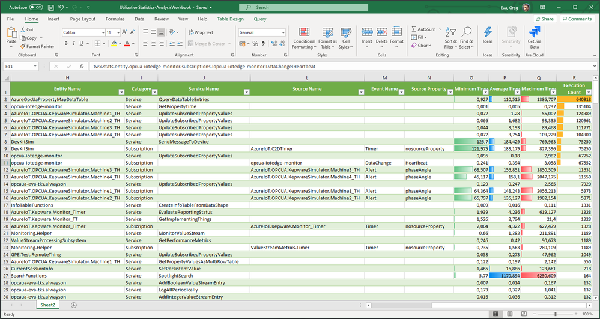Click the Save icon in title bar

(51, 7)
